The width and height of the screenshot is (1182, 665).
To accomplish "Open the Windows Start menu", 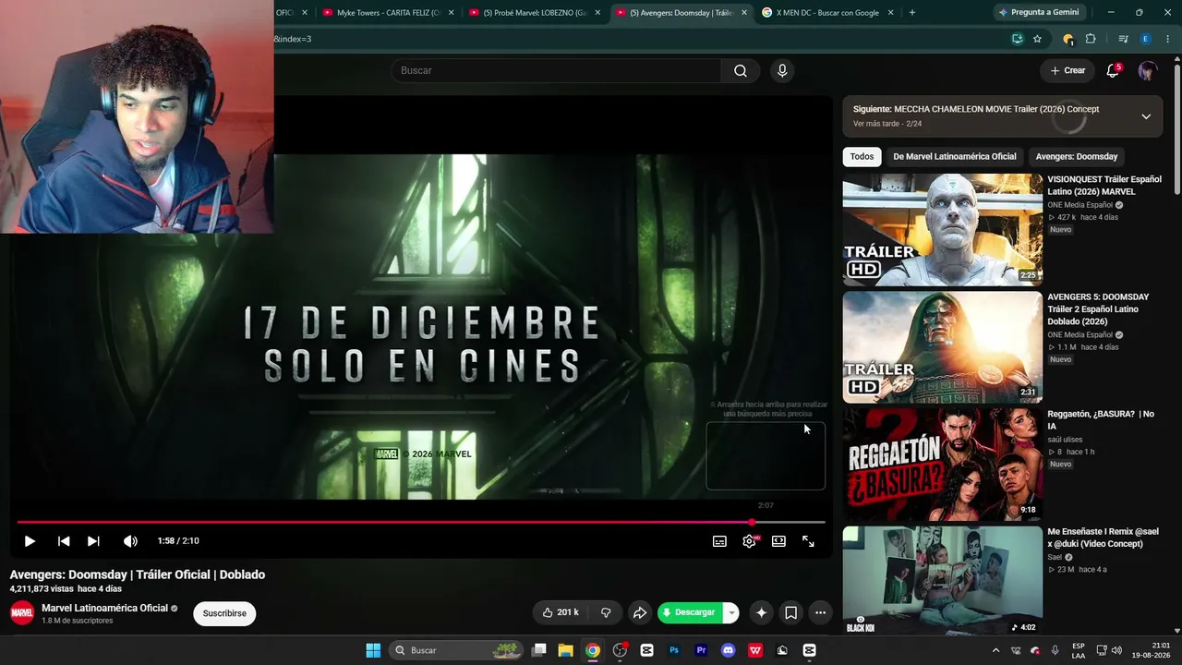I will click(373, 650).
